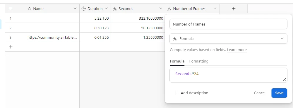
Task: Click the Number of Frames field name input
Action: pyautogui.click(x=228, y=24)
